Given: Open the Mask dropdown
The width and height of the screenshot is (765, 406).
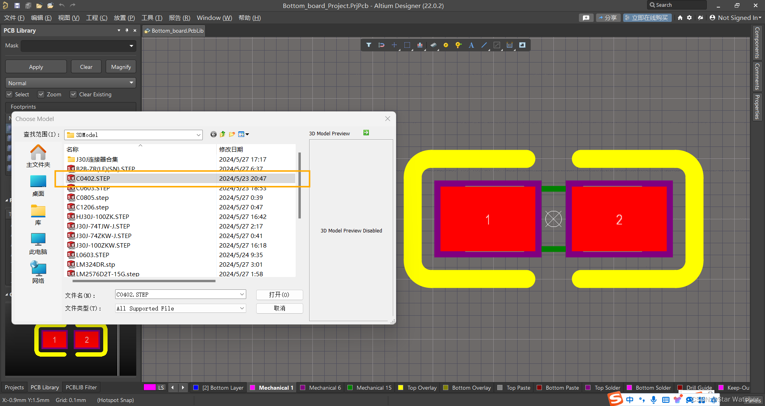Looking at the screenshot, I should point(131,46).
